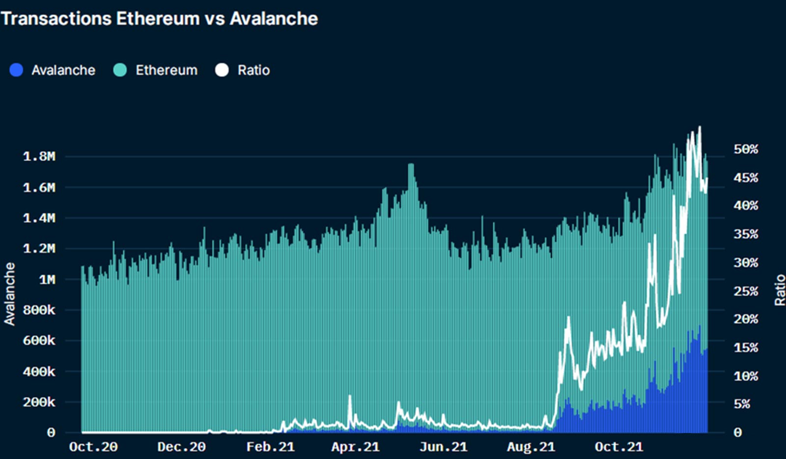786x459 pixels.
Task: Click the 1.4M left axis label
Action: (39, 218)
